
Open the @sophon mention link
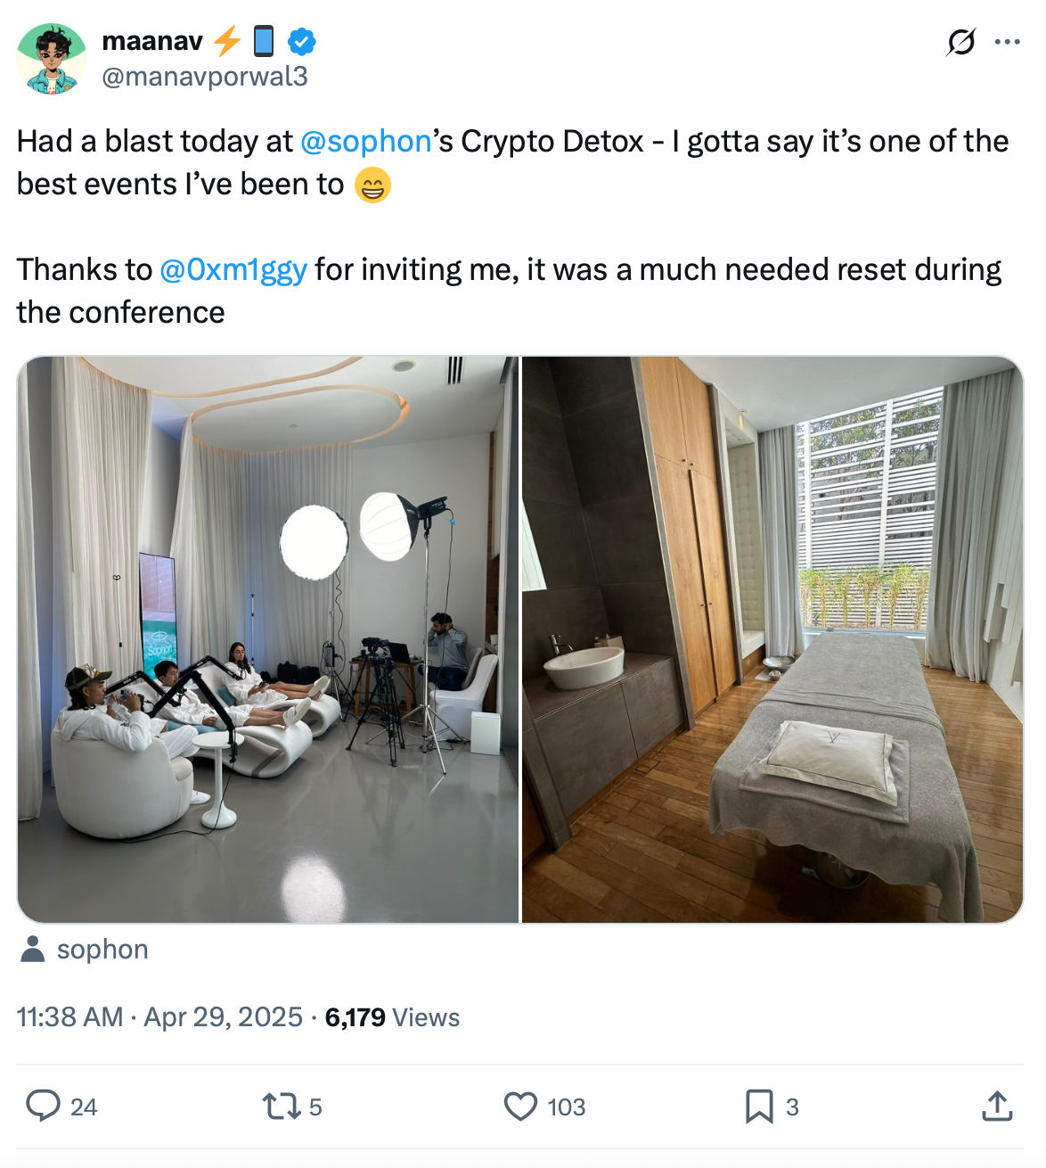(365, 141)
